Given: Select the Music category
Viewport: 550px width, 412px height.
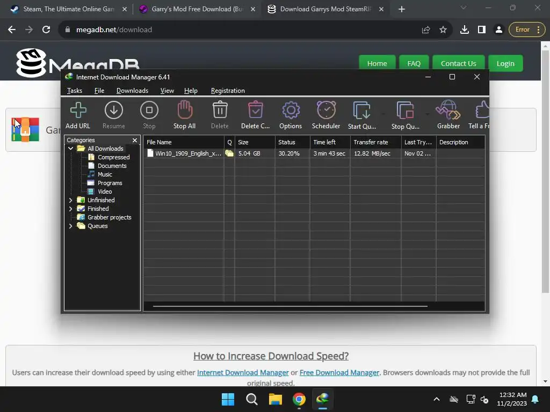Looking at the screenshot, I should [x=100, y=174].
